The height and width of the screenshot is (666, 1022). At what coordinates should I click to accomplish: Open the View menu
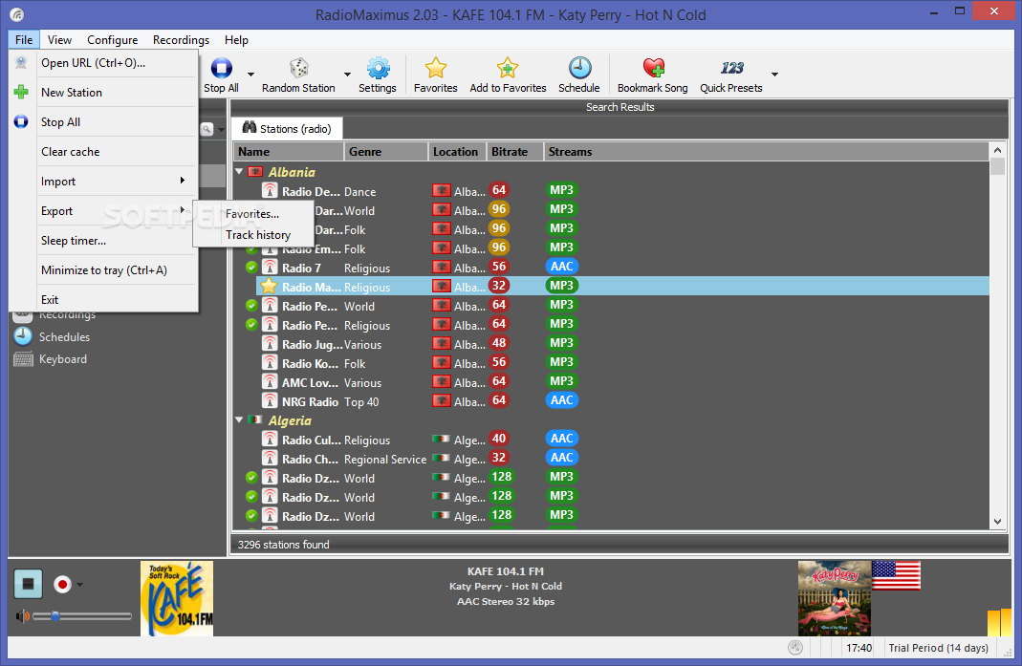(59, 40)
